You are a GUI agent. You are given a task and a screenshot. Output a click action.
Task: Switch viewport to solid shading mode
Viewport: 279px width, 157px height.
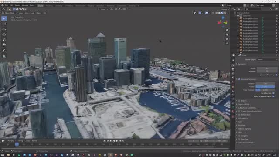click(219, 13)
